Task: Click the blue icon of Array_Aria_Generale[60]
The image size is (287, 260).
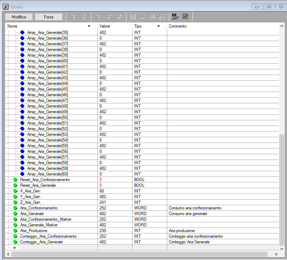Action: tap(22, 174)
